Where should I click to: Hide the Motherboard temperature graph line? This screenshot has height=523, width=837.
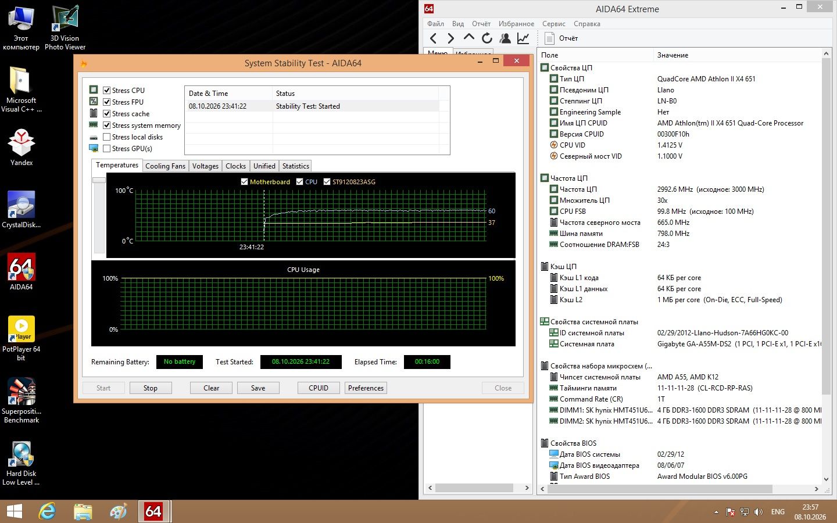point(244,182)
